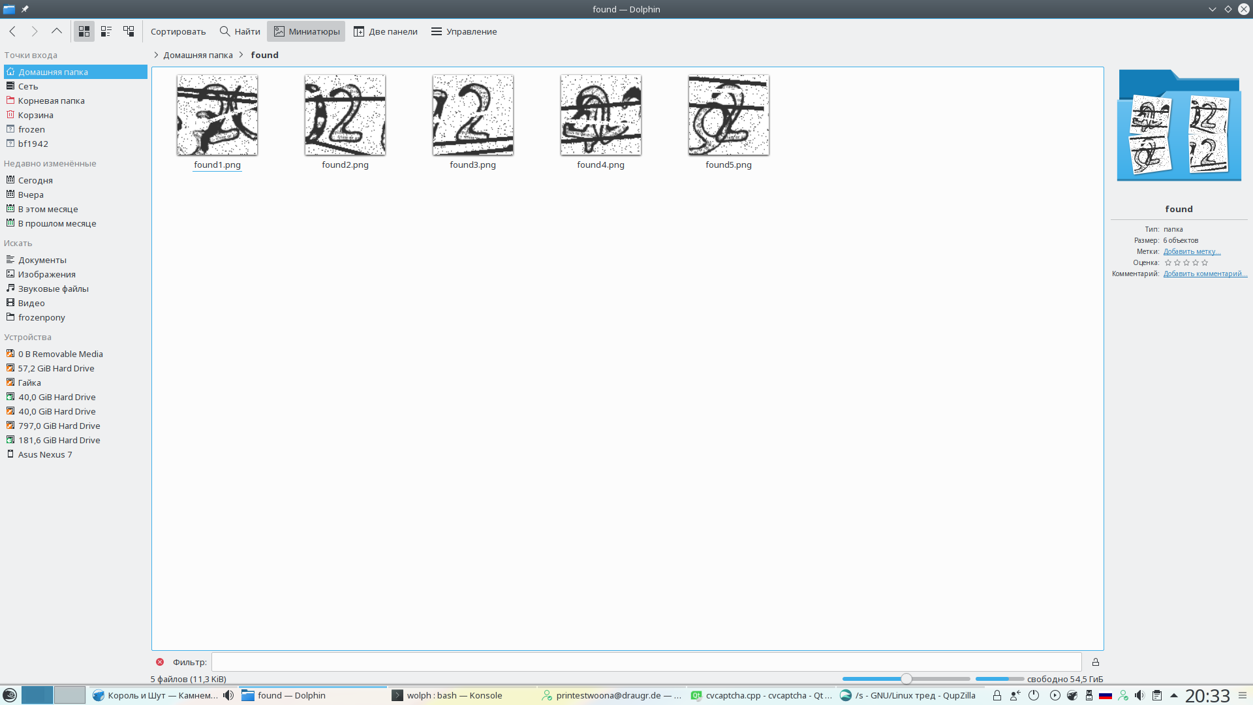1253x705 pixels.
Task: Click the Russian flag keyboard layout indicator
Action: coord(1106,695)
